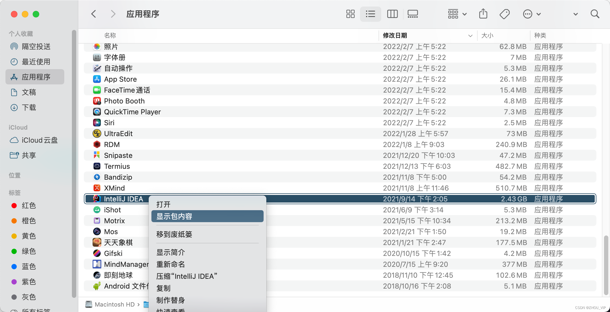
Task: Go back with the left arrow
Action: [x=94, y=14]
